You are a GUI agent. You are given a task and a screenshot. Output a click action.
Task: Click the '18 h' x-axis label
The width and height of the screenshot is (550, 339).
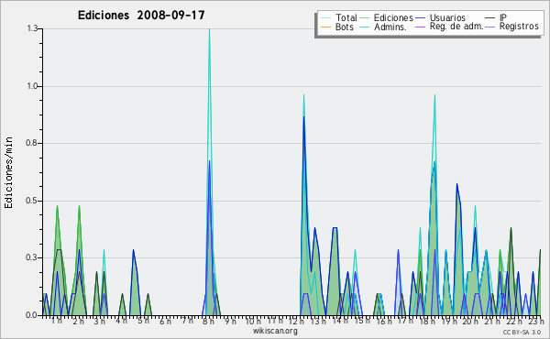tap(427, 321)
